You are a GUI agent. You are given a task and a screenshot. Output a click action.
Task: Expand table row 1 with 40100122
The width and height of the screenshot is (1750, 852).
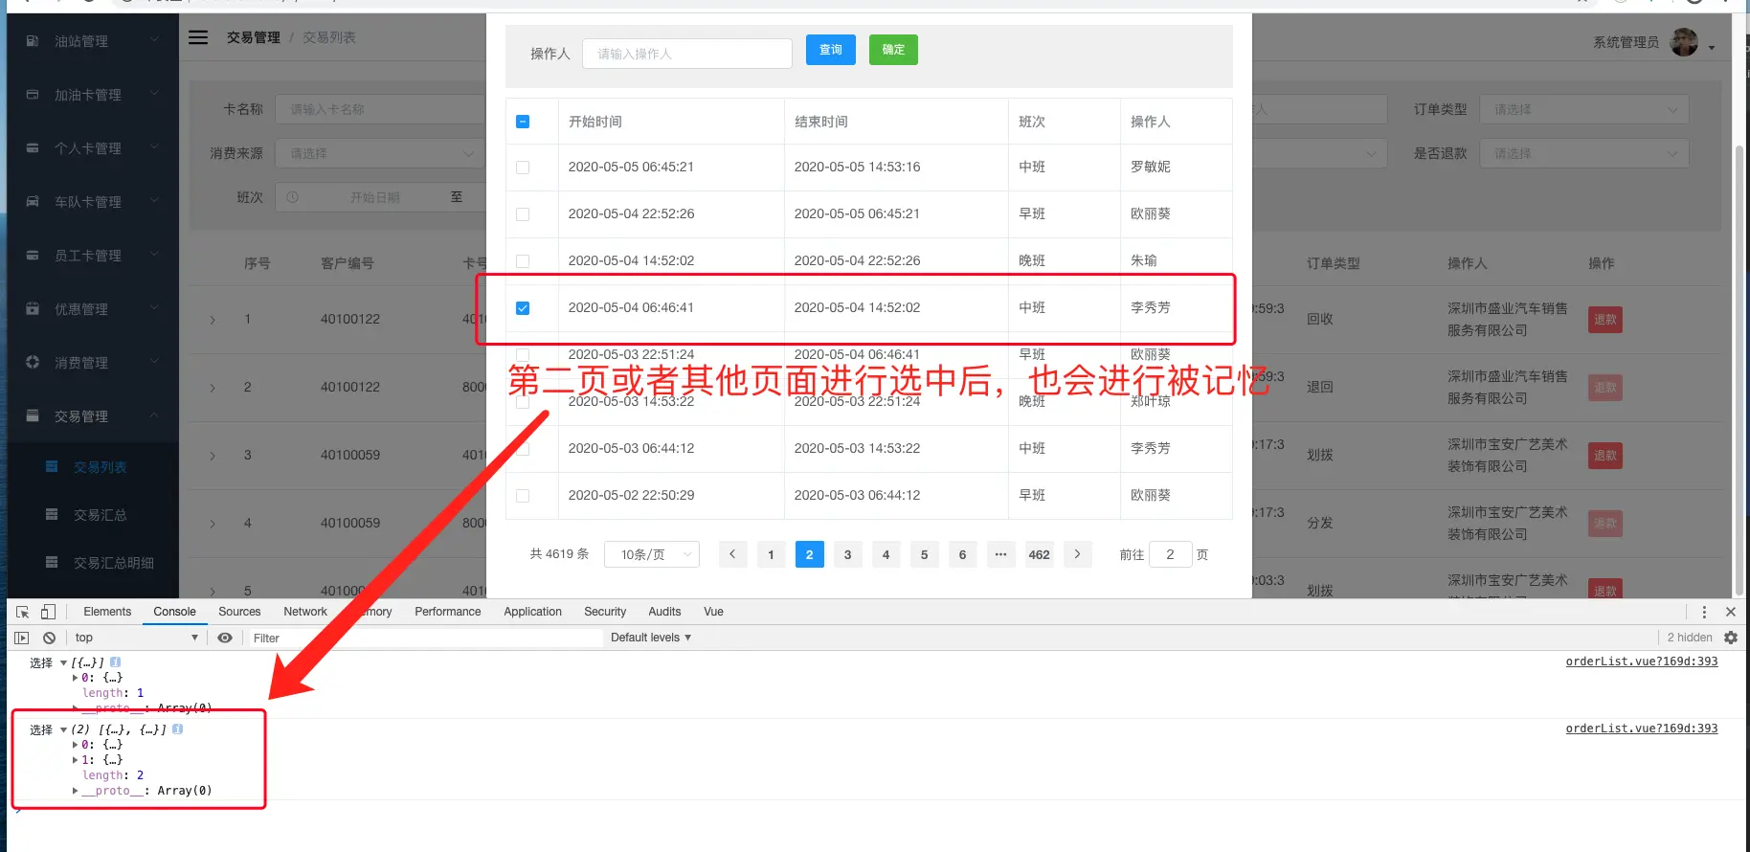(x=213, y=320)
